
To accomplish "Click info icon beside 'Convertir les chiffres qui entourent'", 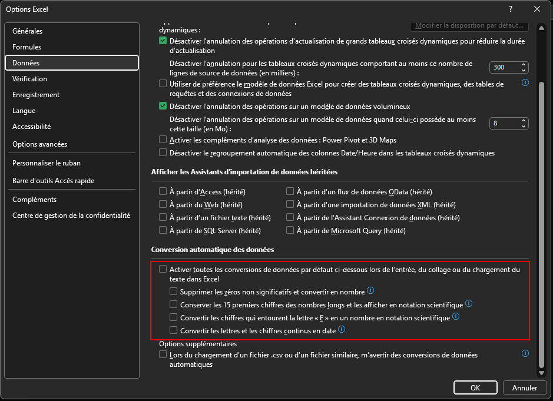I will point(456,317).
